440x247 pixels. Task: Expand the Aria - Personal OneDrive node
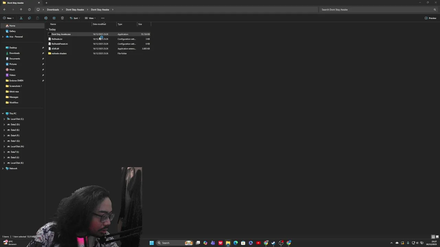[3, 37]
